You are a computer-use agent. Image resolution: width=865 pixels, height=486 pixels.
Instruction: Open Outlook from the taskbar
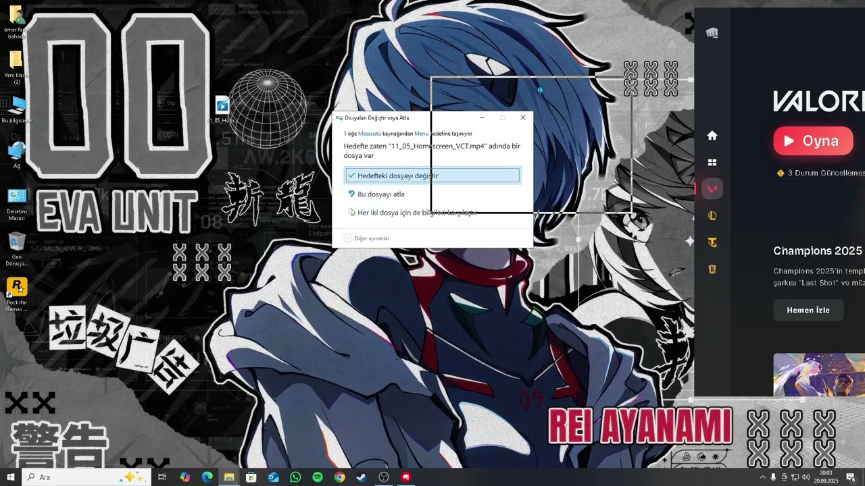point(274,477)
